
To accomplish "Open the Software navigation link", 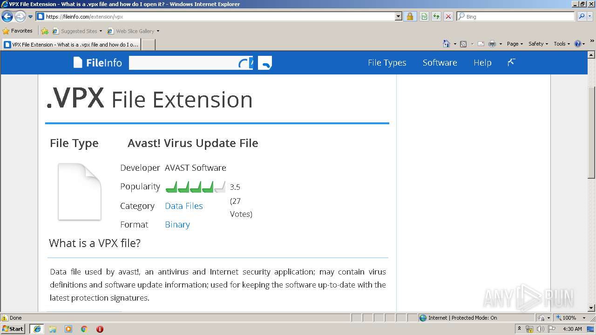I will (x=440, y=62).
